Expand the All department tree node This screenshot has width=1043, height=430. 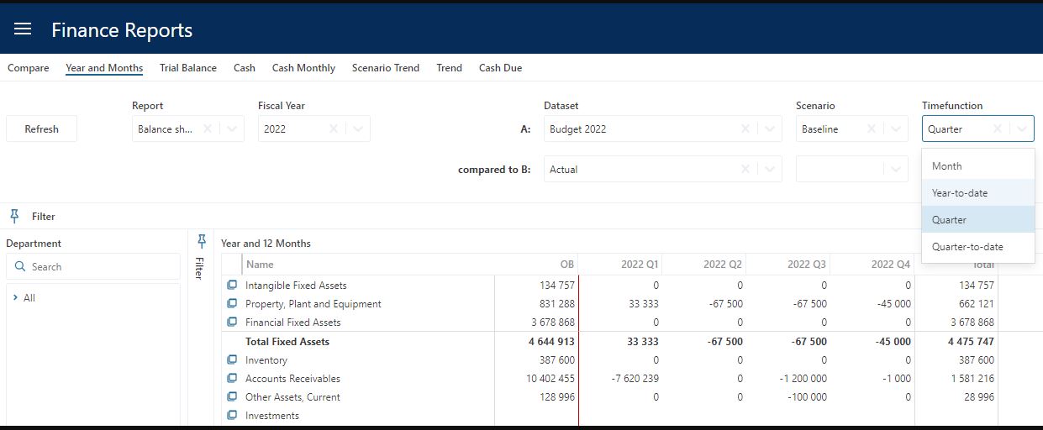pos(16,298)
